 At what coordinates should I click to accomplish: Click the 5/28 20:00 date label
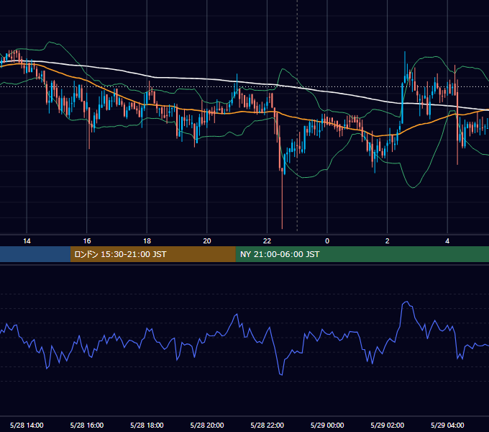point(207,425)
